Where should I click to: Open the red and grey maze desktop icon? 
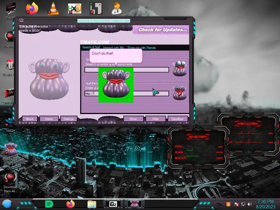(x=96, y=8)
